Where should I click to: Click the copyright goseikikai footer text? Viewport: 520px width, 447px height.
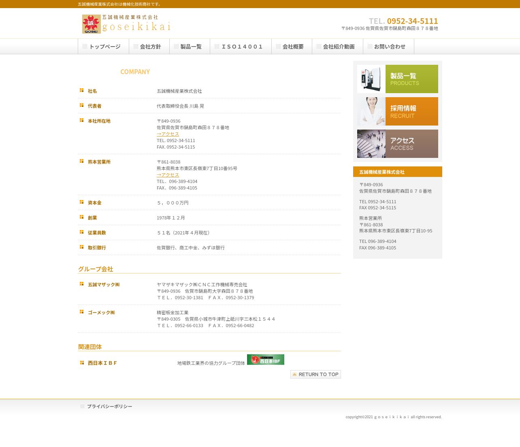(x=394, y=417)
